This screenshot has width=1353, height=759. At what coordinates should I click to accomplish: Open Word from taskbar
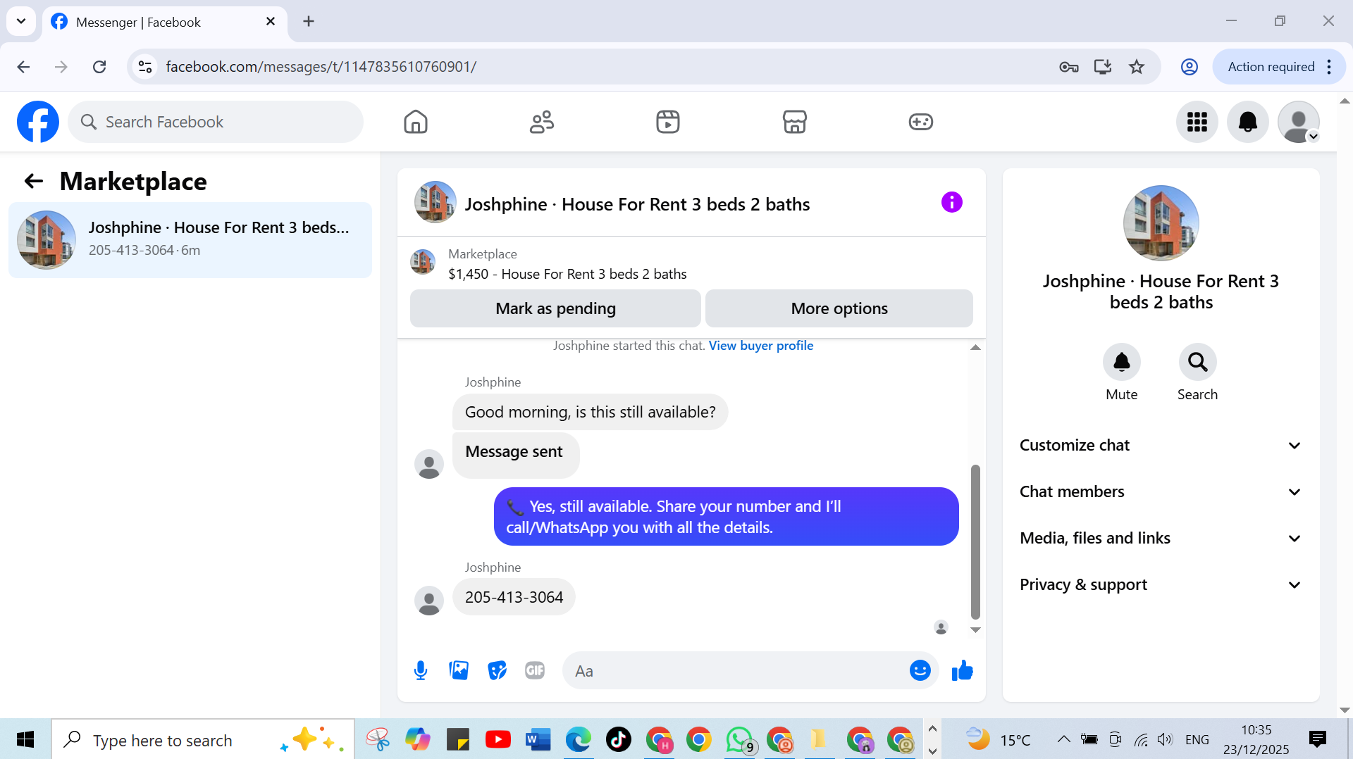pyautogui.click(x=538, y=740)
